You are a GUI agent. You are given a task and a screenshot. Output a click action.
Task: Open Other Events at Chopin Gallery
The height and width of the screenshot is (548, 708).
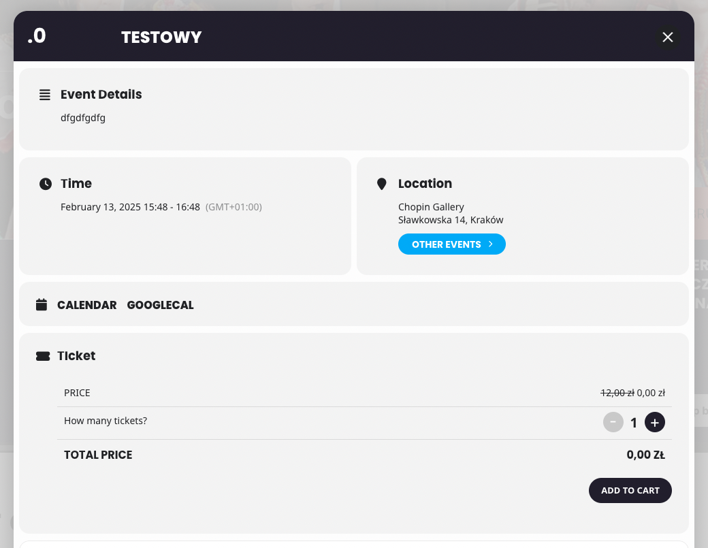[451, 244]
